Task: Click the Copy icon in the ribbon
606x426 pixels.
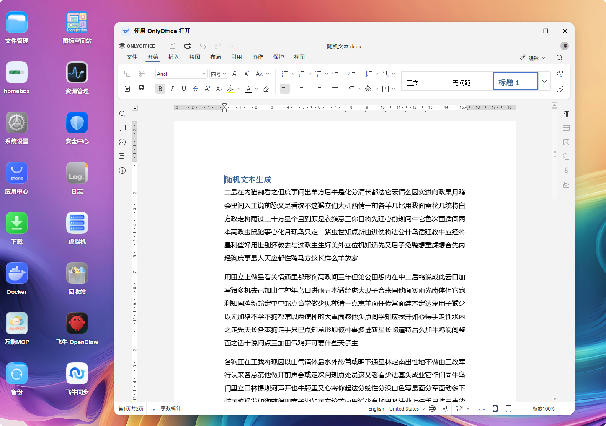Action: (x=127, y=74)
